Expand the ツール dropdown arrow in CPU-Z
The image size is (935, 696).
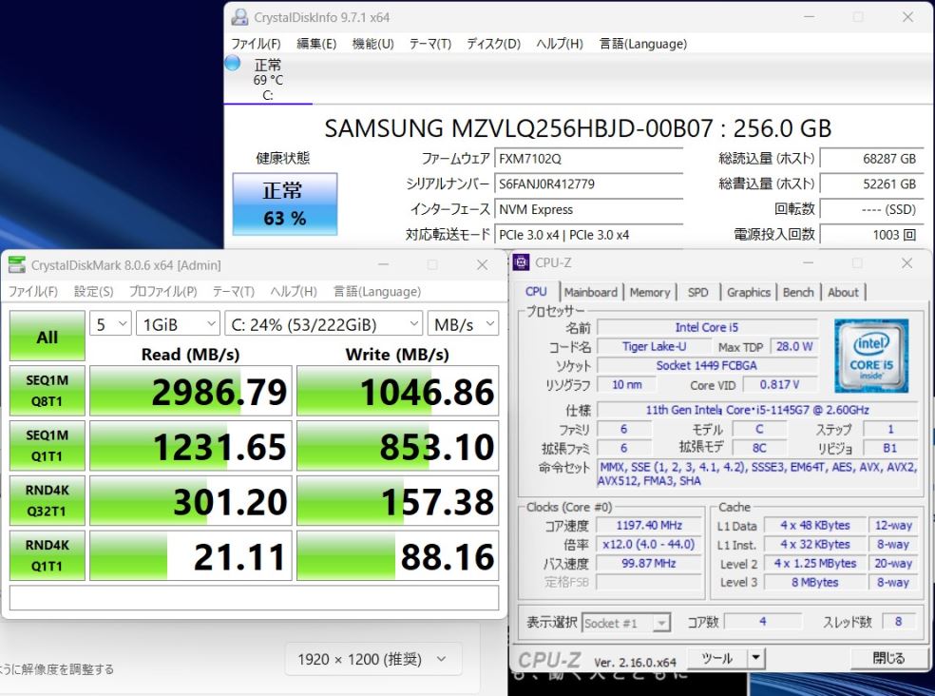pyautogui.click(x=755, y=658)
